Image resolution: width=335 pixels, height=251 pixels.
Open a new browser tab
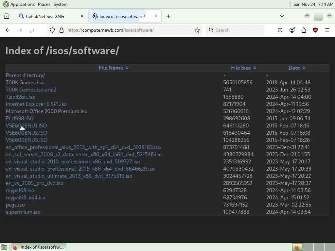tap(168, 16)
